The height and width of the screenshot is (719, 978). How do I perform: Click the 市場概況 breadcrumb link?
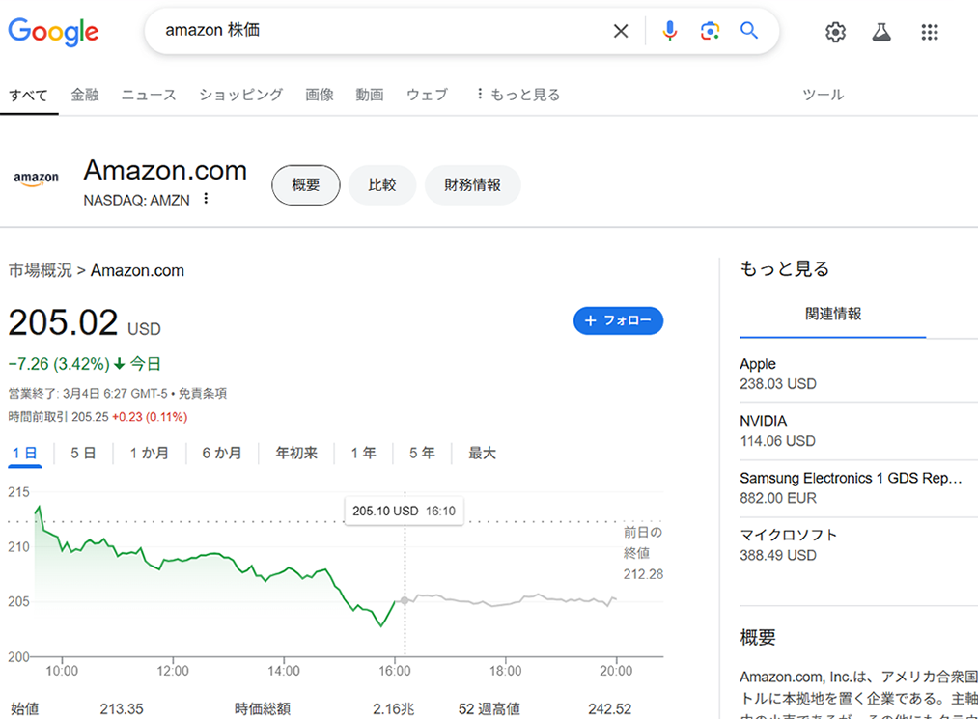[40, 270]
